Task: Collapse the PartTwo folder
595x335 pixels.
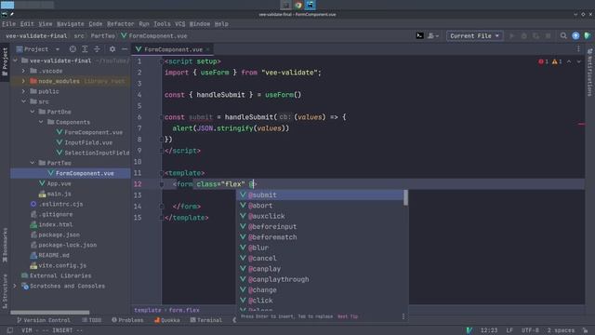Action: [x=33, y=163]
